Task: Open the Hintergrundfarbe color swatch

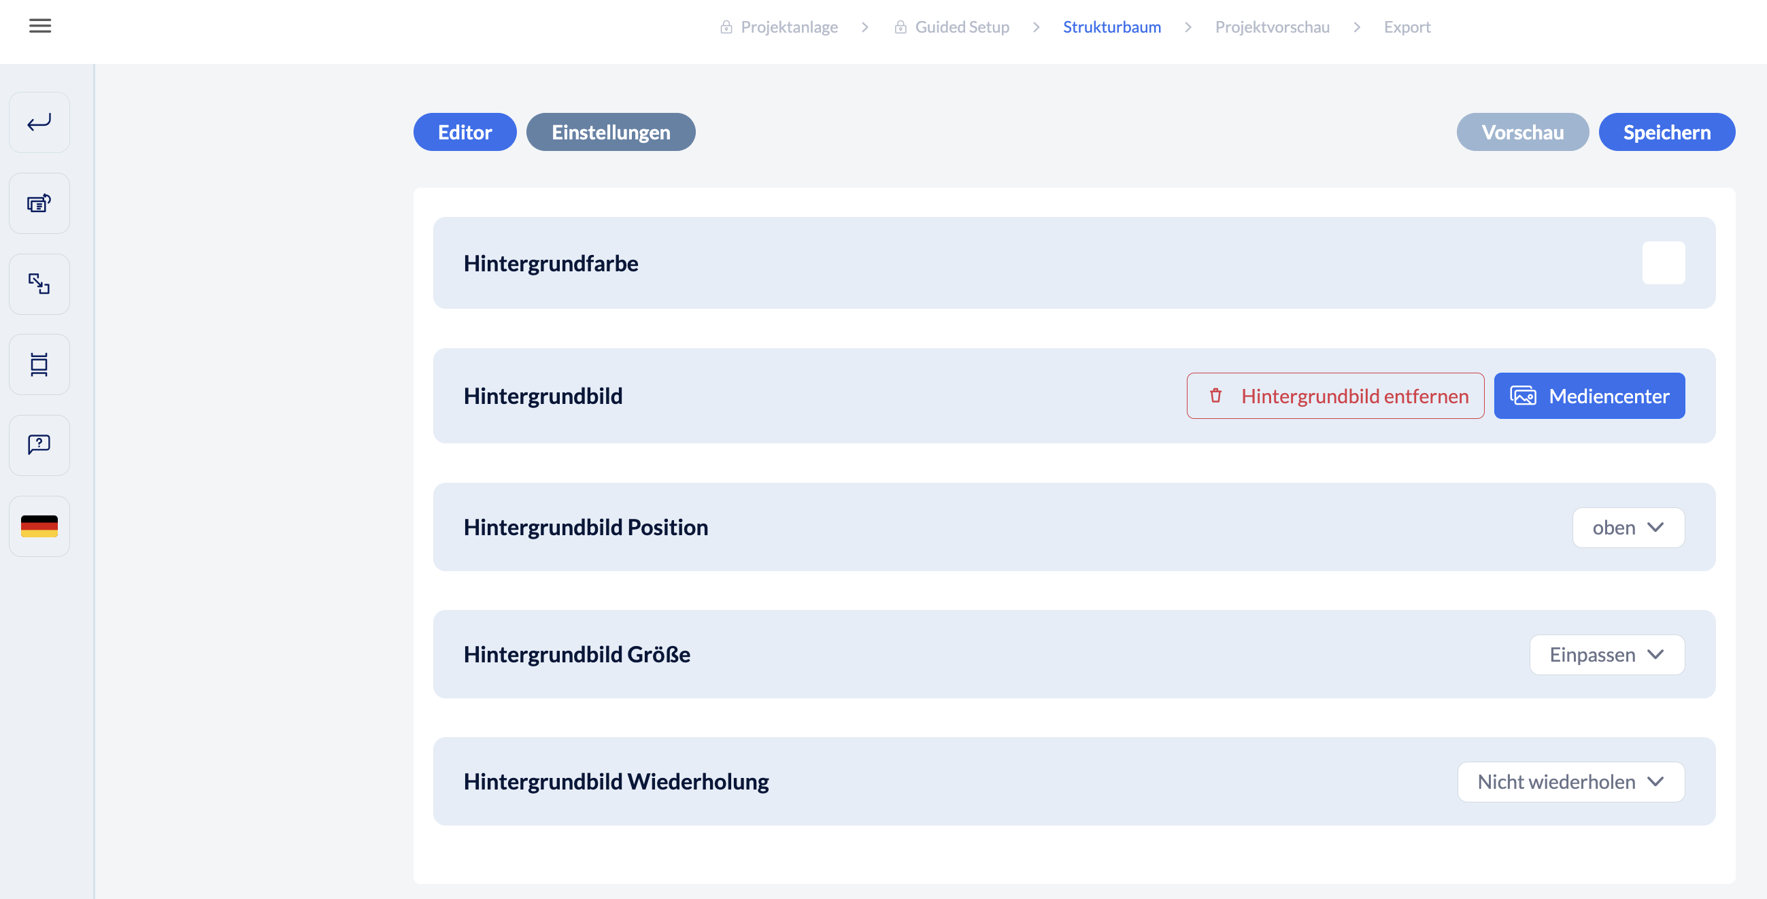Action: pyautogui.click(x=1663, y=262)
